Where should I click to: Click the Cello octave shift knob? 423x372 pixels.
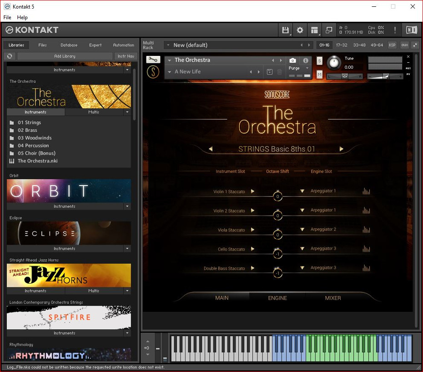[277, 254]
